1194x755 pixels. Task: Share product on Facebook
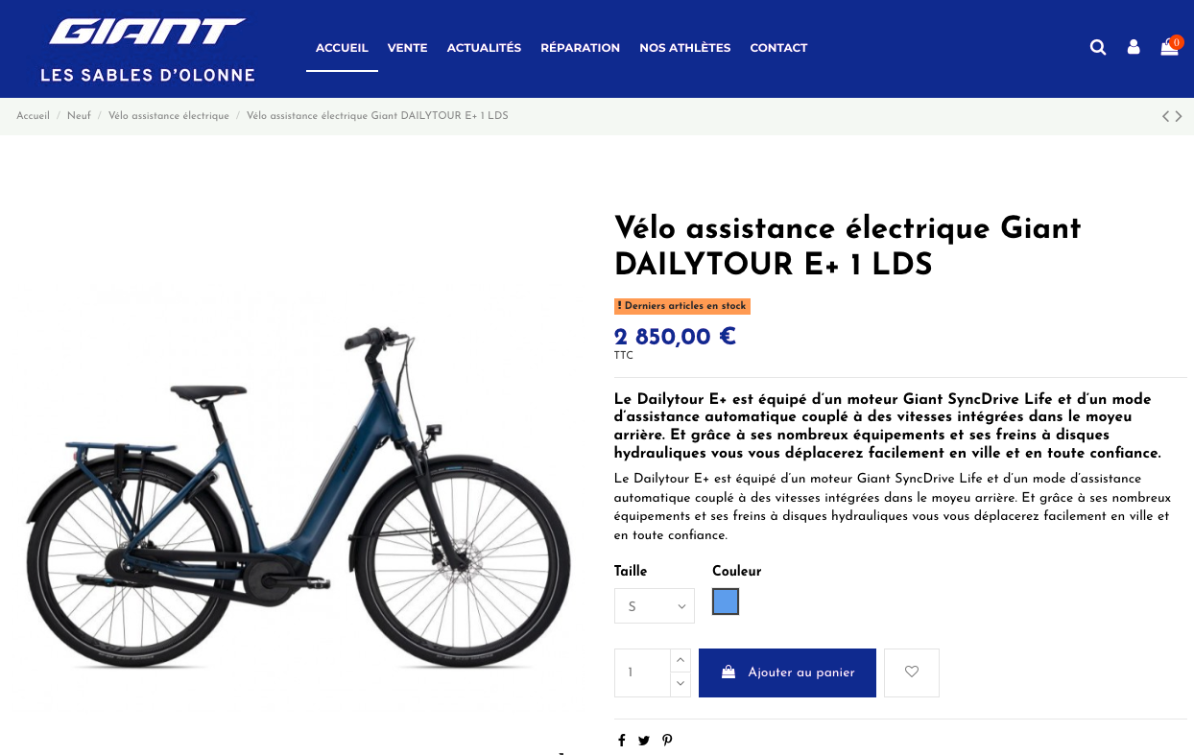pos(621,740)
